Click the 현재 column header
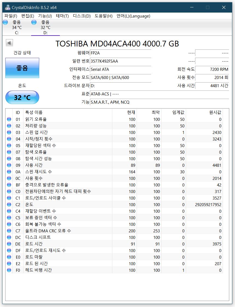Screen dimensions: 235x307 124,112
